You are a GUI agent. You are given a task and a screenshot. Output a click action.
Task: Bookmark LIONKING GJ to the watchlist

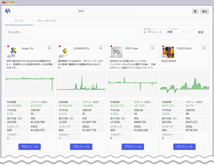click(x=101, y=48)
